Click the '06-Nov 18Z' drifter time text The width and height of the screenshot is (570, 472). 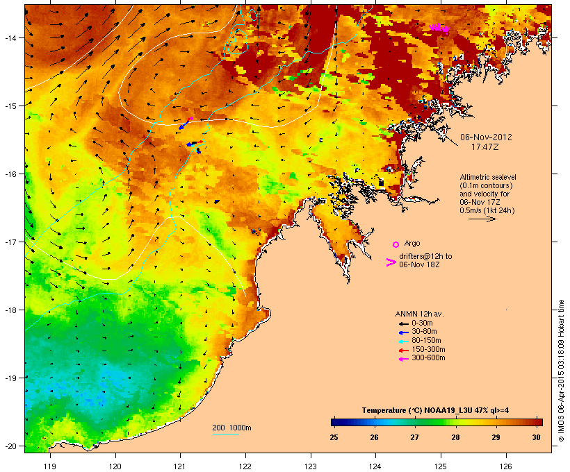click(419, 264)
